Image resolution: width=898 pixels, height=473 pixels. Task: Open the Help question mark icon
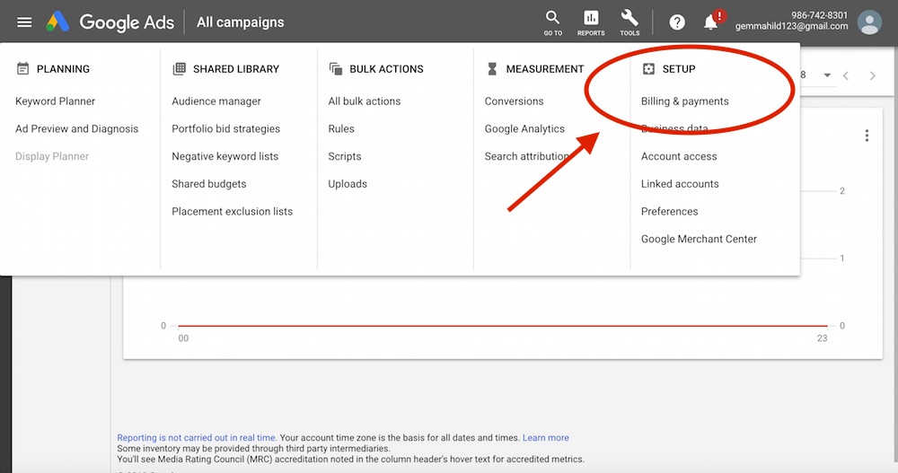point(677,22)
